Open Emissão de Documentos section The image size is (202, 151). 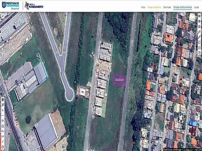point(183,7)
